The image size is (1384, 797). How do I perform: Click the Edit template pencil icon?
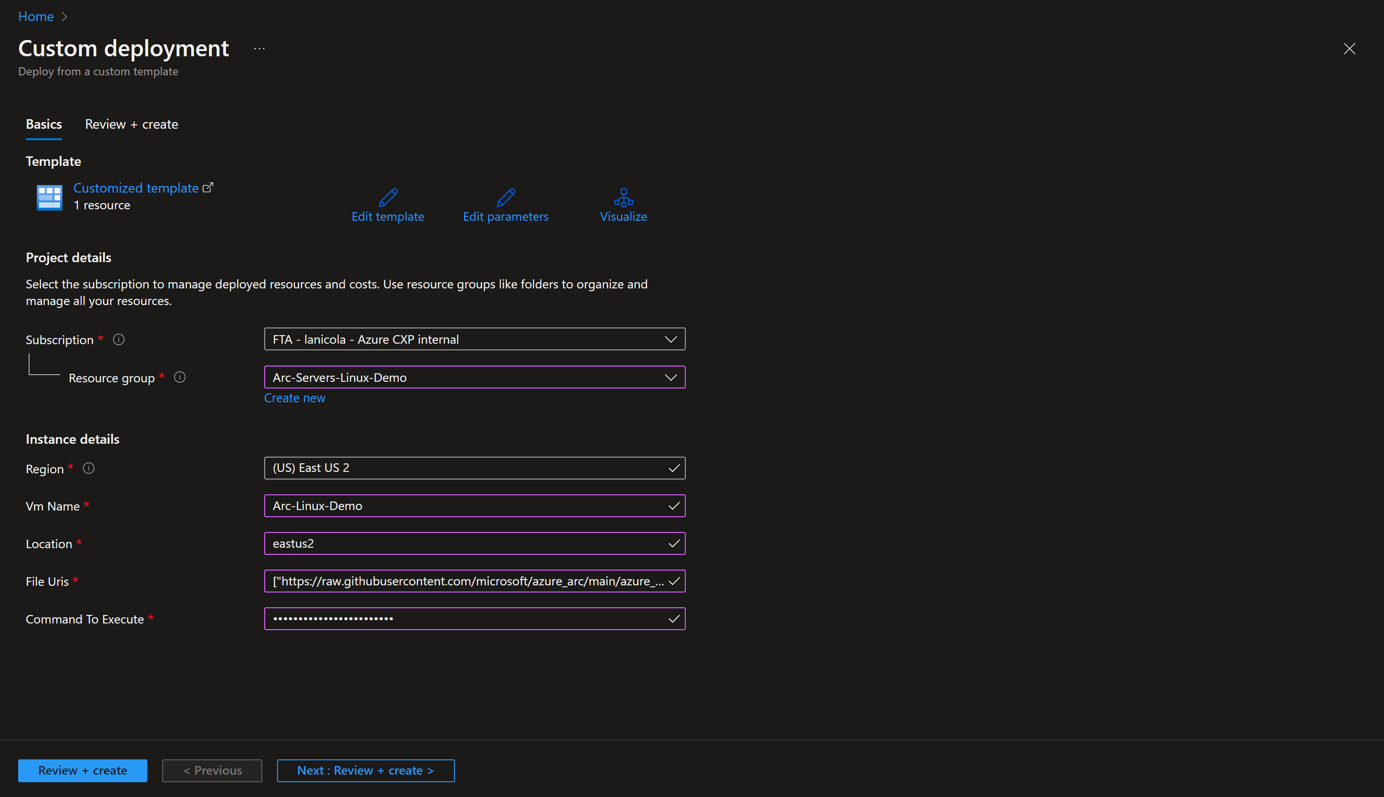[388, 198]
